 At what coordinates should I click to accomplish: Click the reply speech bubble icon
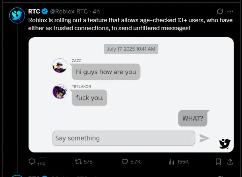(32, 162)
